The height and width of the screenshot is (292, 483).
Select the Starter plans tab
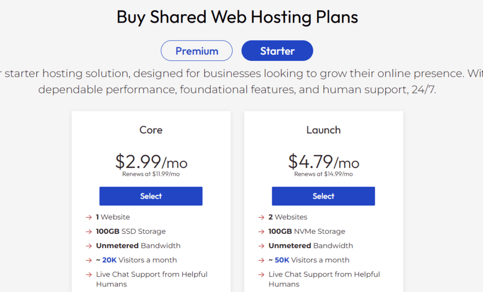(277, 51)
